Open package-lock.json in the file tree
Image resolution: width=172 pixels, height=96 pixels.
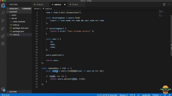(20, 28)
